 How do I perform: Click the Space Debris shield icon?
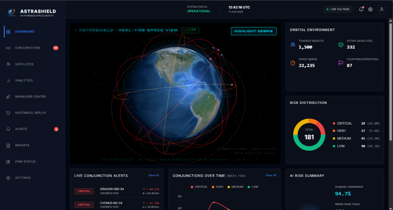[293, 63]
